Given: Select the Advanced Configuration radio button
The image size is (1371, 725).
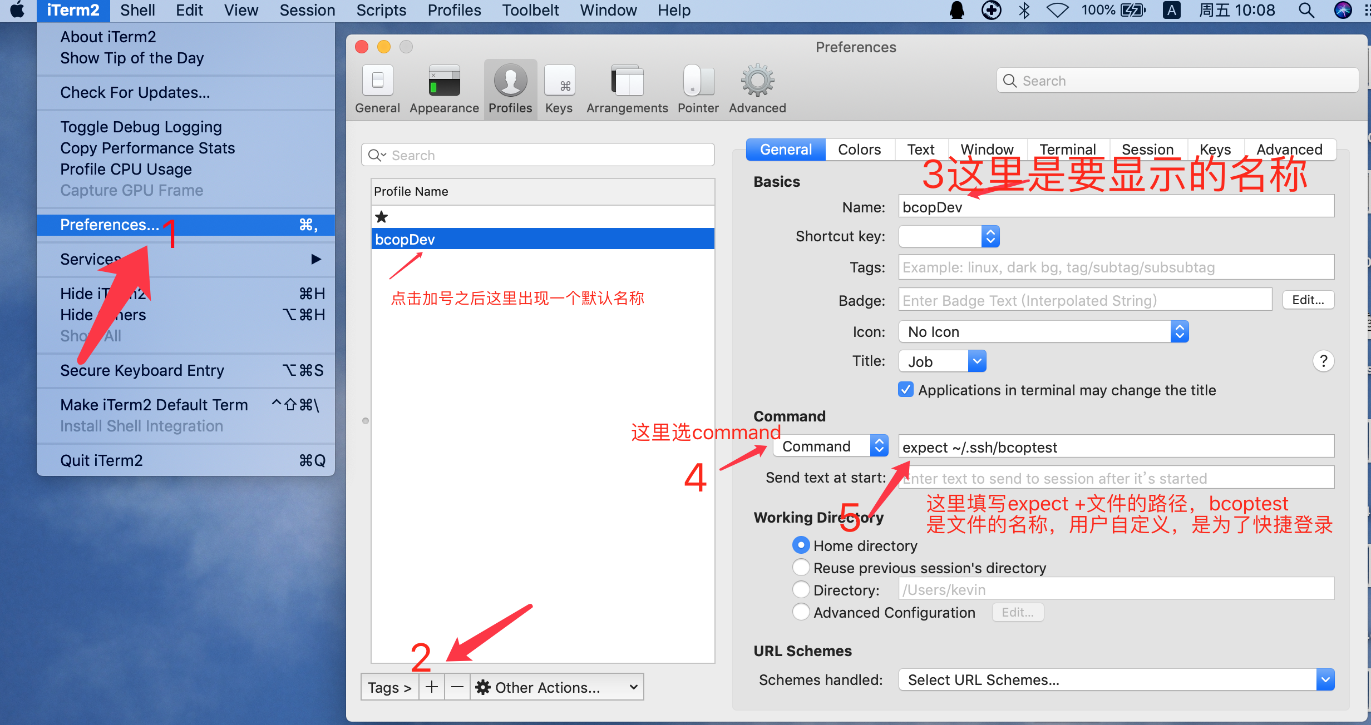Looking at the screenshot, I should click(x=801, y=612).
